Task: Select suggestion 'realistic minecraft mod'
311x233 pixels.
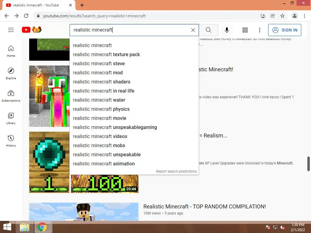Action: pos(134,73)
